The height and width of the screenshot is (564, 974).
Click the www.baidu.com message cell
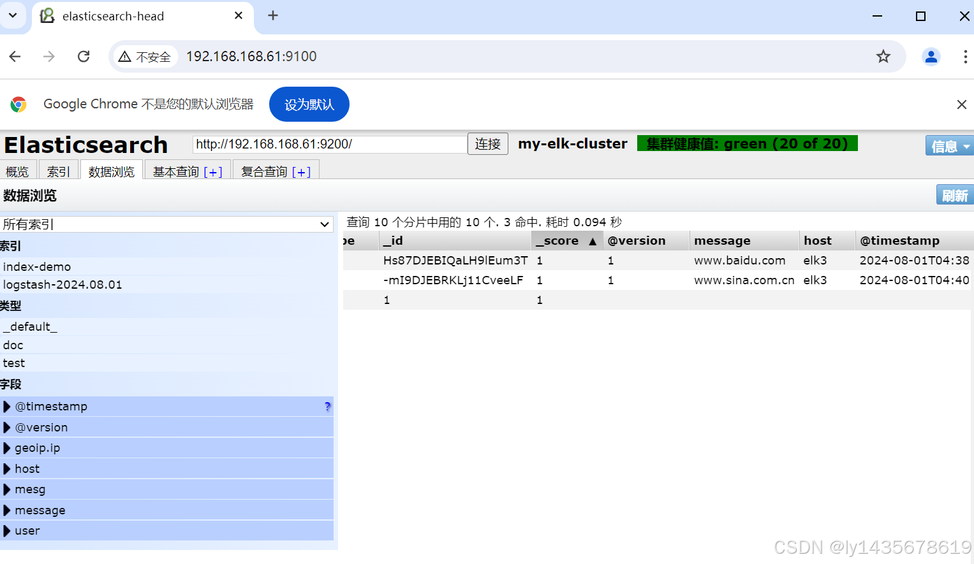point(740,261)
